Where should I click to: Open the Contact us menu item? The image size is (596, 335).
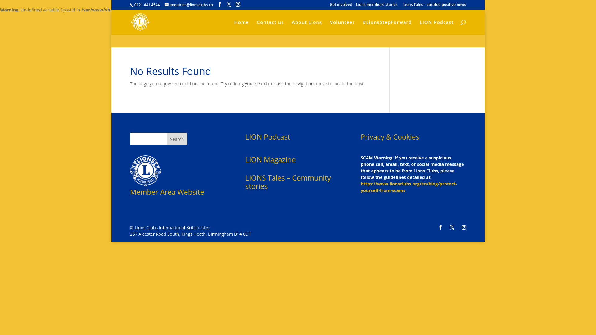[x=270, y=22]
